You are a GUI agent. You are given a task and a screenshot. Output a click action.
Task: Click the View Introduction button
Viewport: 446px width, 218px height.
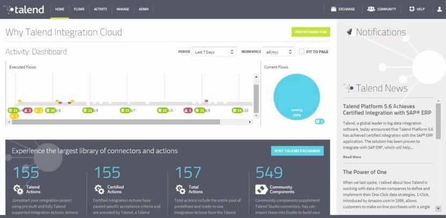310,32
